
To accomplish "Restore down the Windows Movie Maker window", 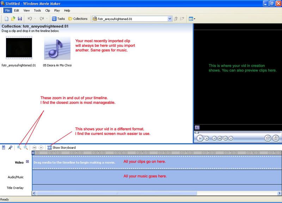I will (272, 4).
